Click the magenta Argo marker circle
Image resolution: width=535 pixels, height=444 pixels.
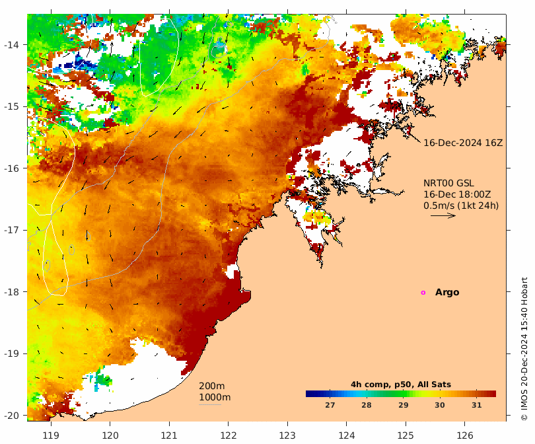pos(423,293)
